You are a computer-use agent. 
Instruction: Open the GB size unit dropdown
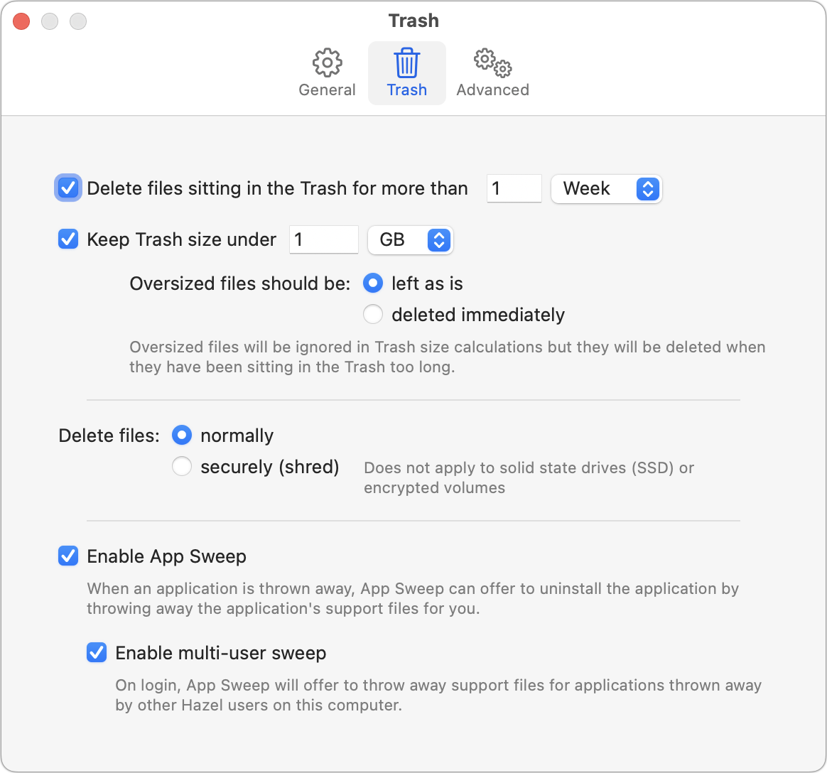[x=409, y=240]
